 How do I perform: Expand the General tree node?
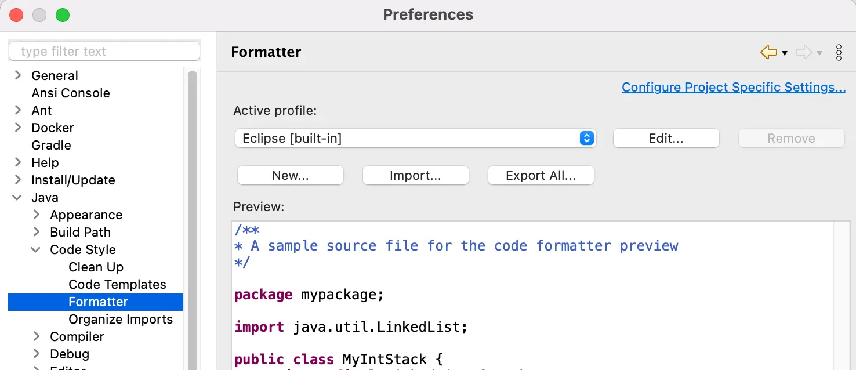pyautogui.click(x=18, y=75)
